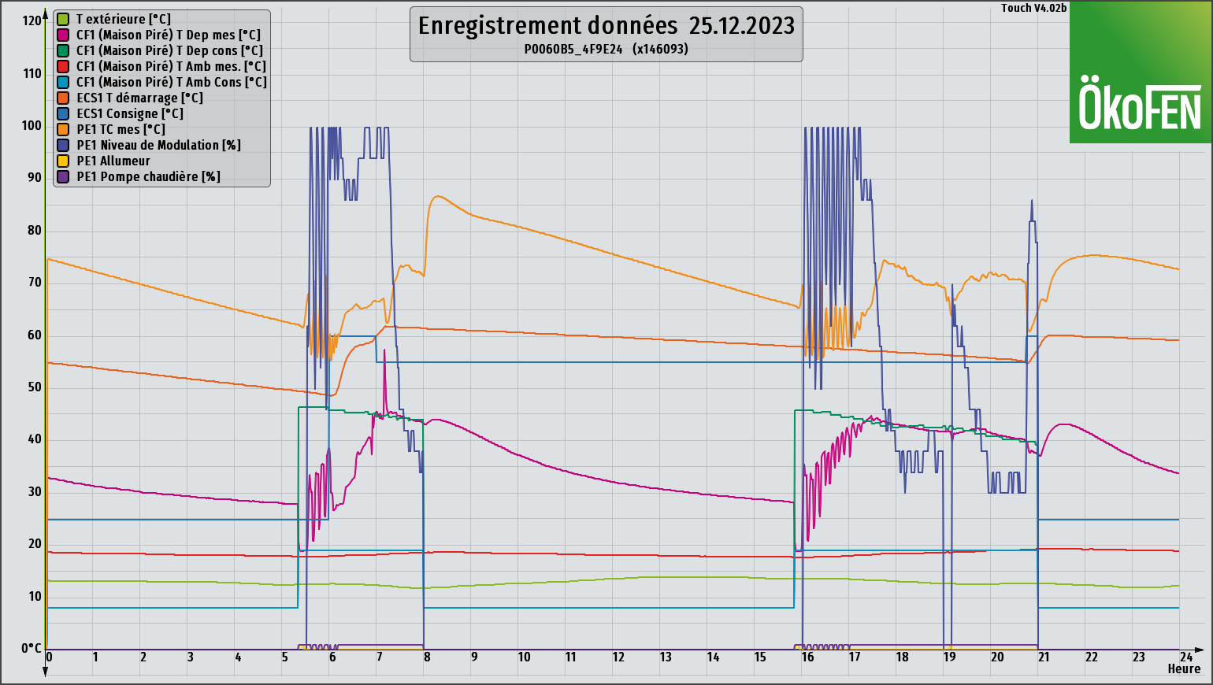Click the PE1 TC mes orange swatch
The image size is (1213, 685).
point(63,129)
